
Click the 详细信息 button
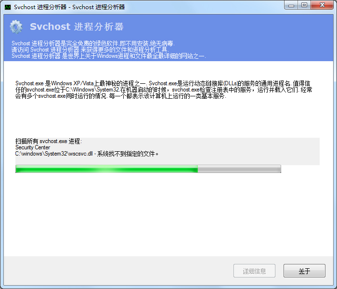pyautogui.click(x=254, y=271)
